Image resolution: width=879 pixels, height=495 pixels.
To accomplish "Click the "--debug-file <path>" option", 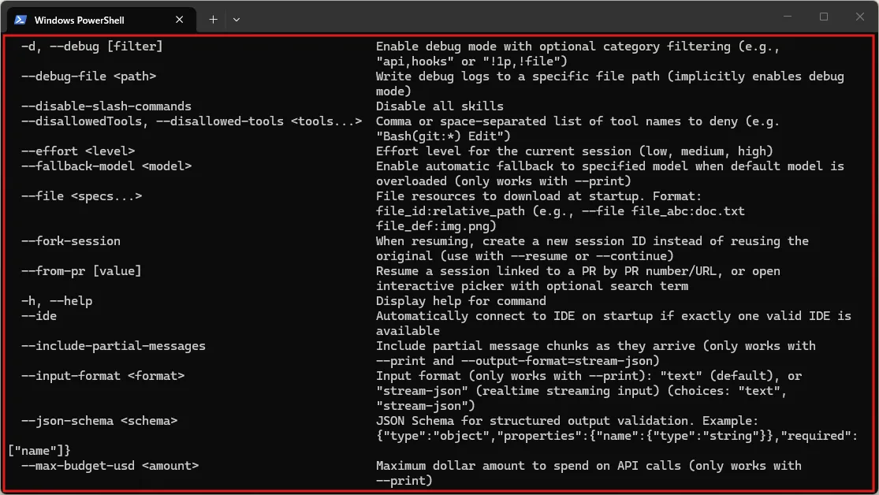I will tap(88, 76).
